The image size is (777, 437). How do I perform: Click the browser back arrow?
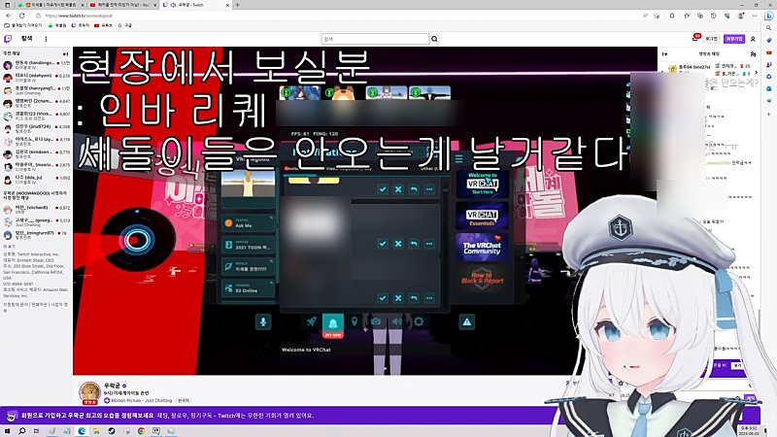9,16
